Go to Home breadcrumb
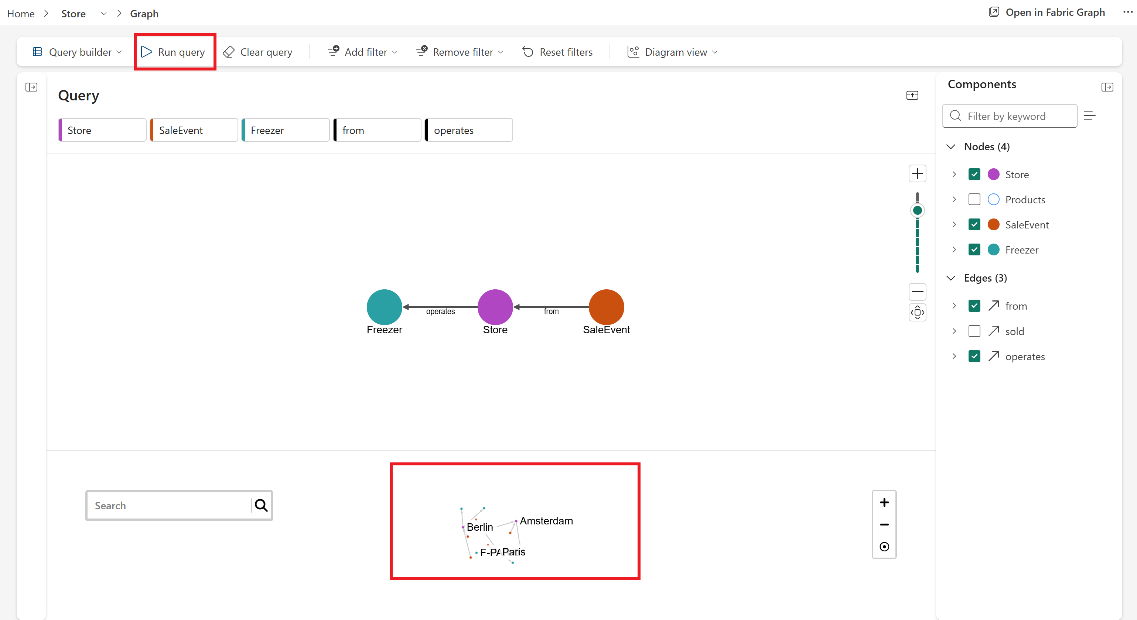This screenshot has height=620, width=1137. [x=21, y=14]
